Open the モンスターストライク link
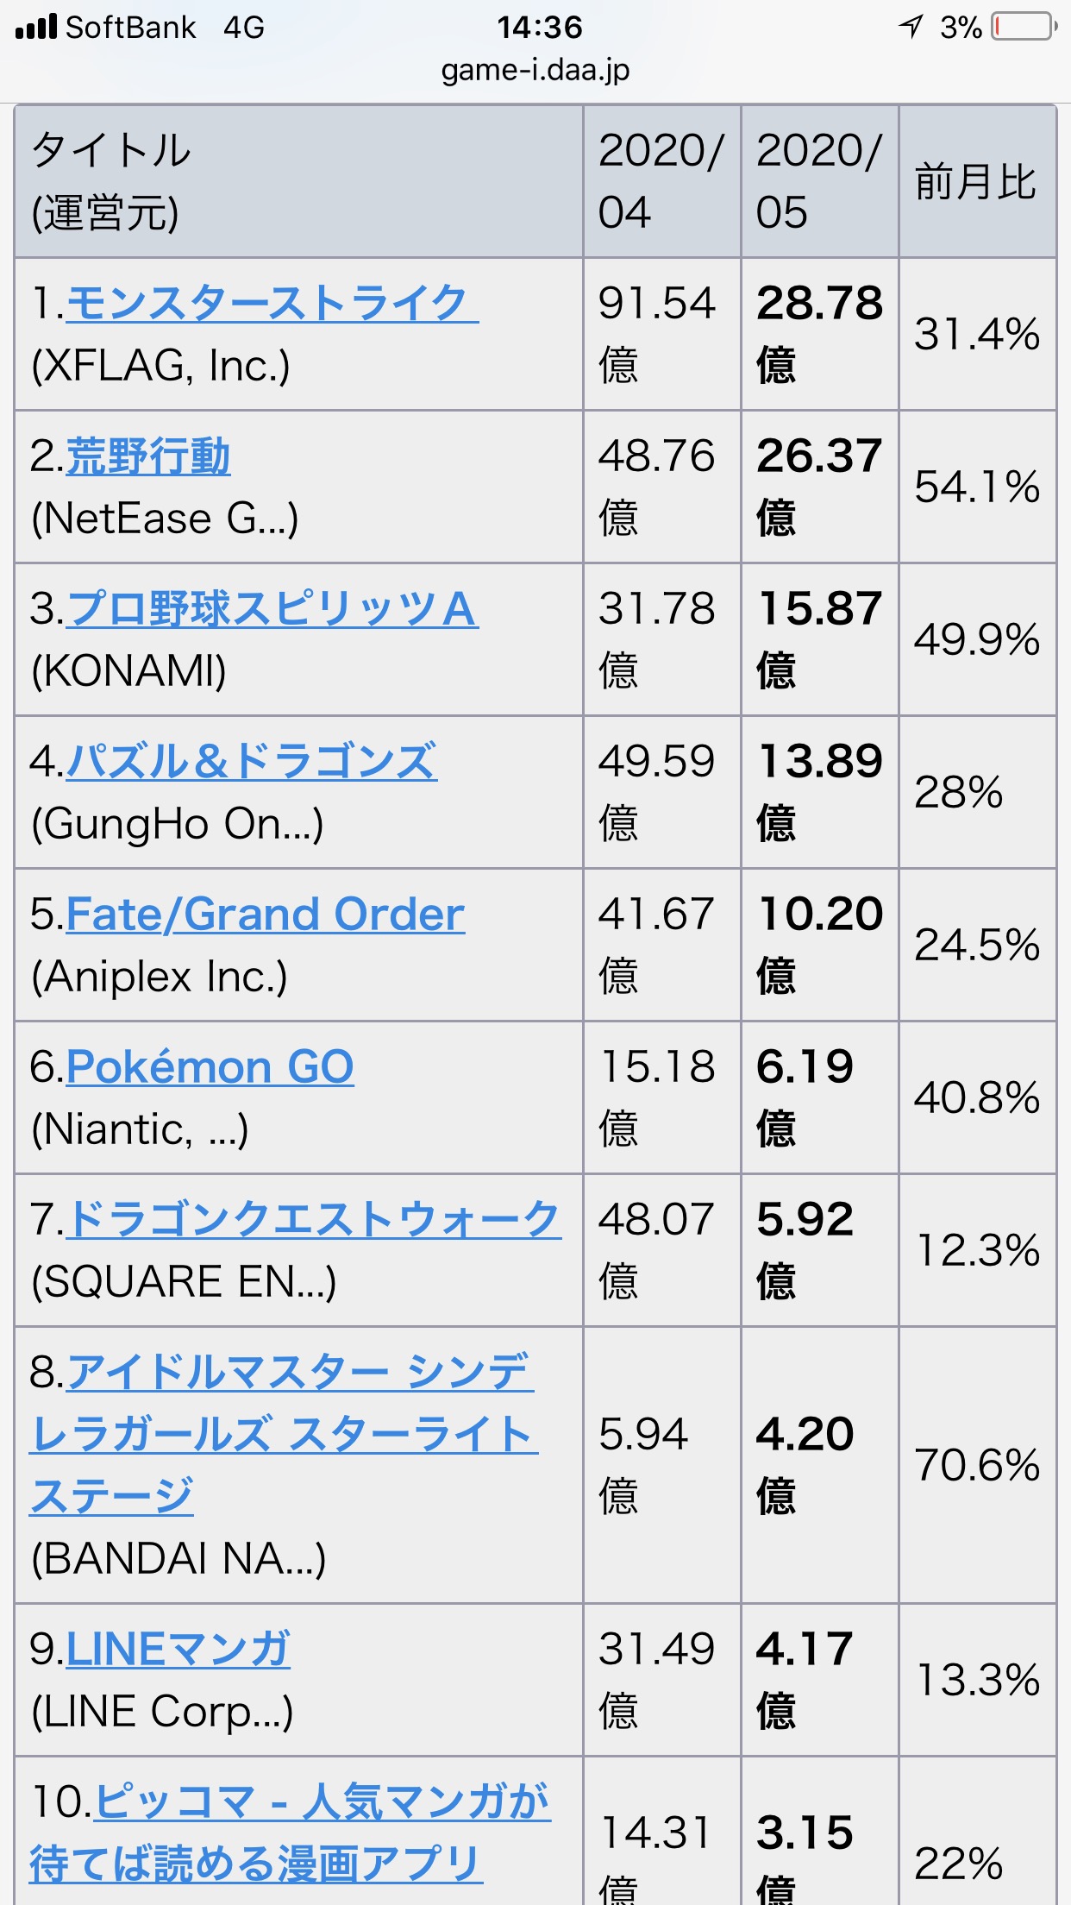 (272, 304)
